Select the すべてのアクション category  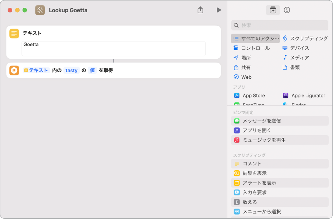tap(255, 38)
